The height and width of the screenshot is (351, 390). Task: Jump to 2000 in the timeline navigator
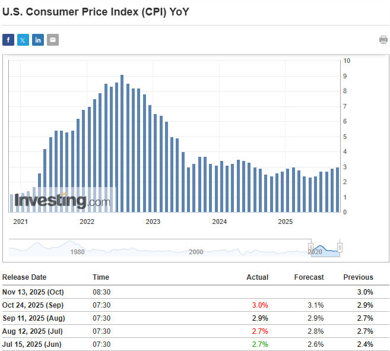pos(196,252)
